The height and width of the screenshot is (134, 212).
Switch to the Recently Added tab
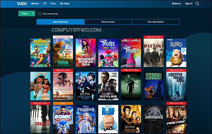click(156, 22)
